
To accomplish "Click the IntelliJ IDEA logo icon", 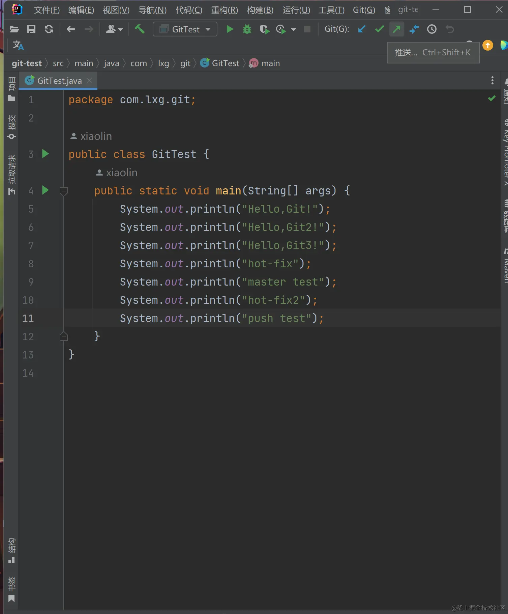I will click(x=17, y=9).
